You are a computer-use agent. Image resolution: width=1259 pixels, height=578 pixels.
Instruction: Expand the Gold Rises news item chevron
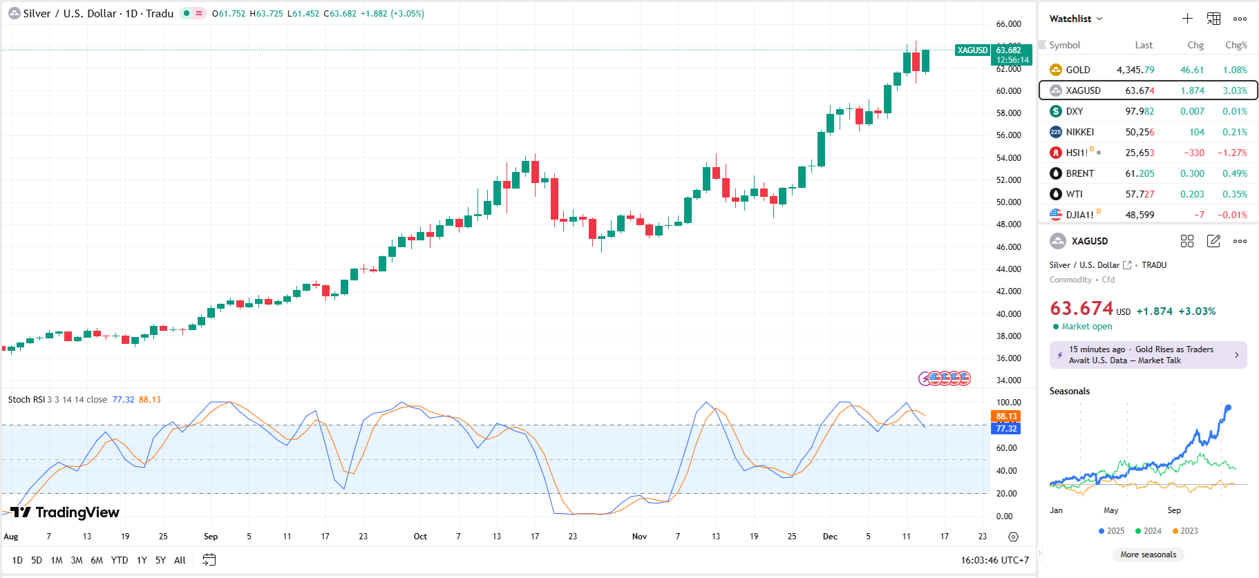pyautogui.click(x=1236, y=355)
